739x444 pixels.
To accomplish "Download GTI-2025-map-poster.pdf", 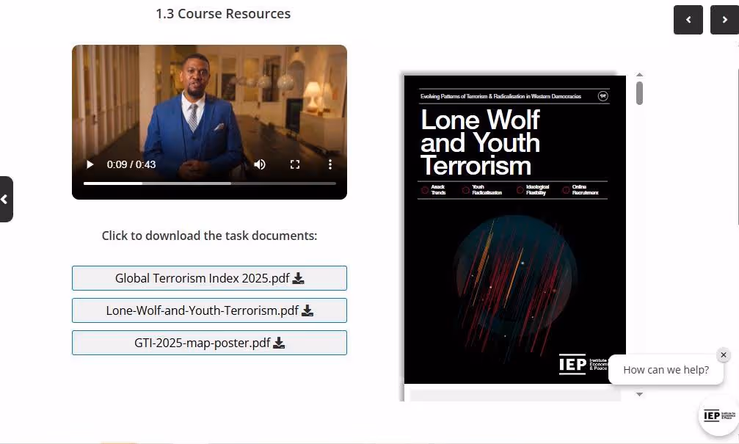I will click(x=209, y=342).
